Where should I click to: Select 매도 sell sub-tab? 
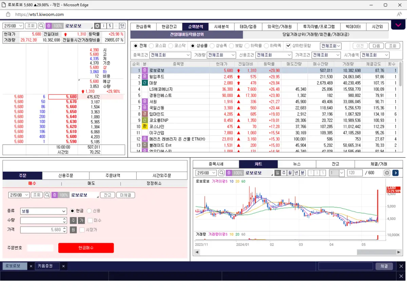91,183
